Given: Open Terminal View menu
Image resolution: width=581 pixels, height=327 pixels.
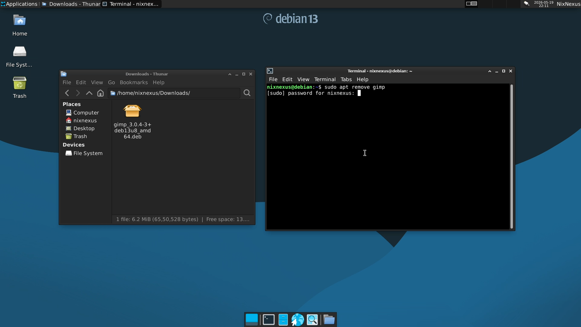Looking at the screenshot, I should click(303, 79).
